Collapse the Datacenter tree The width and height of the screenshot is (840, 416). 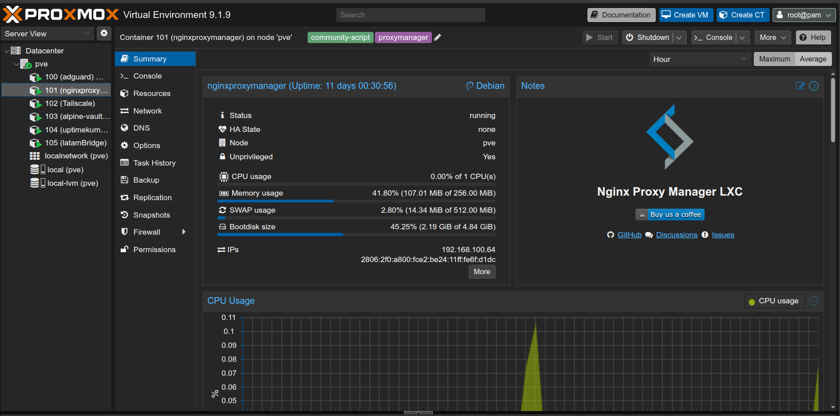tap(6, 51)
